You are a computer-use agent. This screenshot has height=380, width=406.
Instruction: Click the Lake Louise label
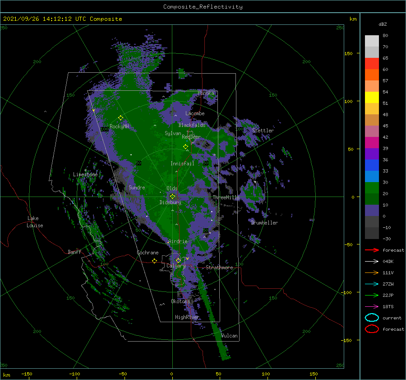[x=35, y=222]
